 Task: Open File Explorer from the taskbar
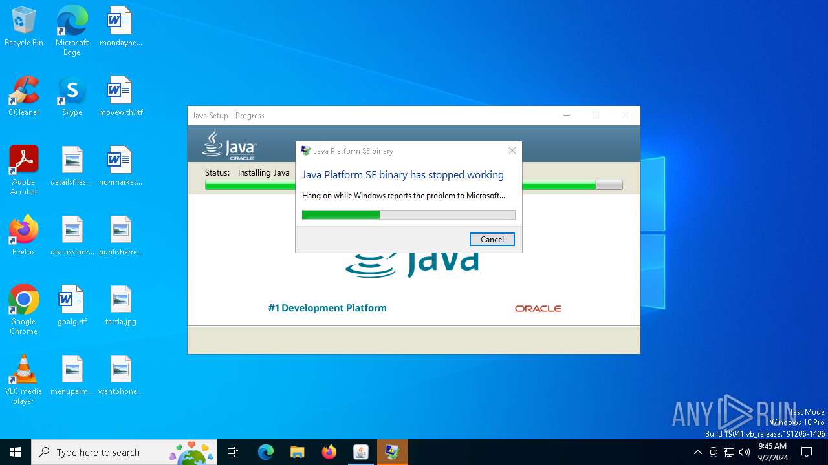(297, 452)
